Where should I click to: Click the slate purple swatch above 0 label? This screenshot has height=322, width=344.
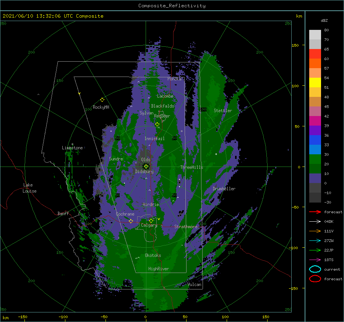pyautogui.click(x=315, y=178)
